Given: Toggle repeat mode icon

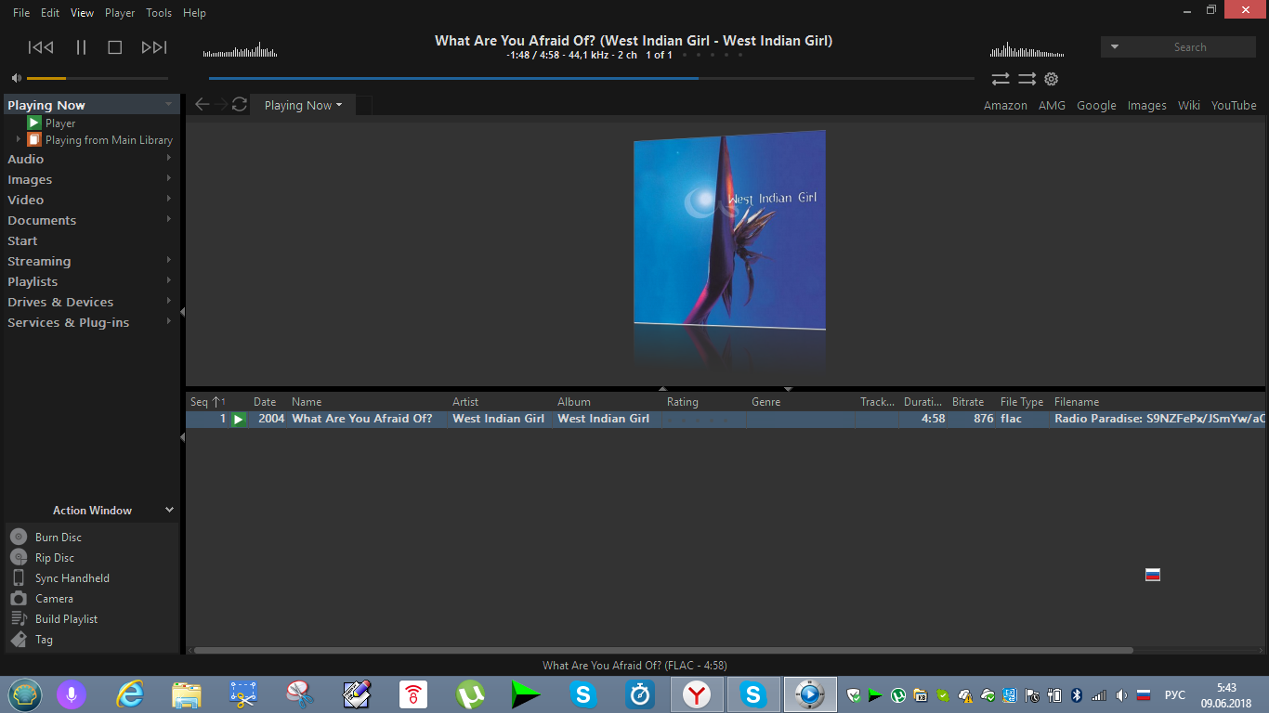Looking at the screenshot, I should [1001, 79].
